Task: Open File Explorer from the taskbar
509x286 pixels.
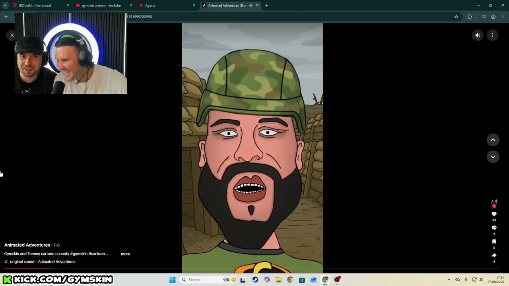Action: (278, 280)
